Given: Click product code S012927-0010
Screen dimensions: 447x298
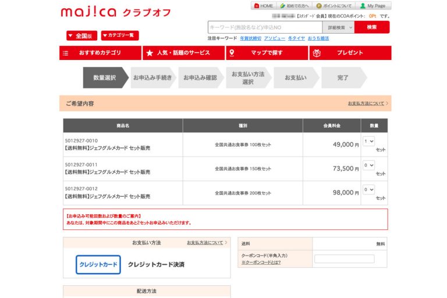Looking at the screenshot, I should pos(81,141).
